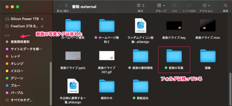The height and width of the screenshot is (106, 232).
Task: Open the Action menu dropdown
Action: tap(206, 5)
